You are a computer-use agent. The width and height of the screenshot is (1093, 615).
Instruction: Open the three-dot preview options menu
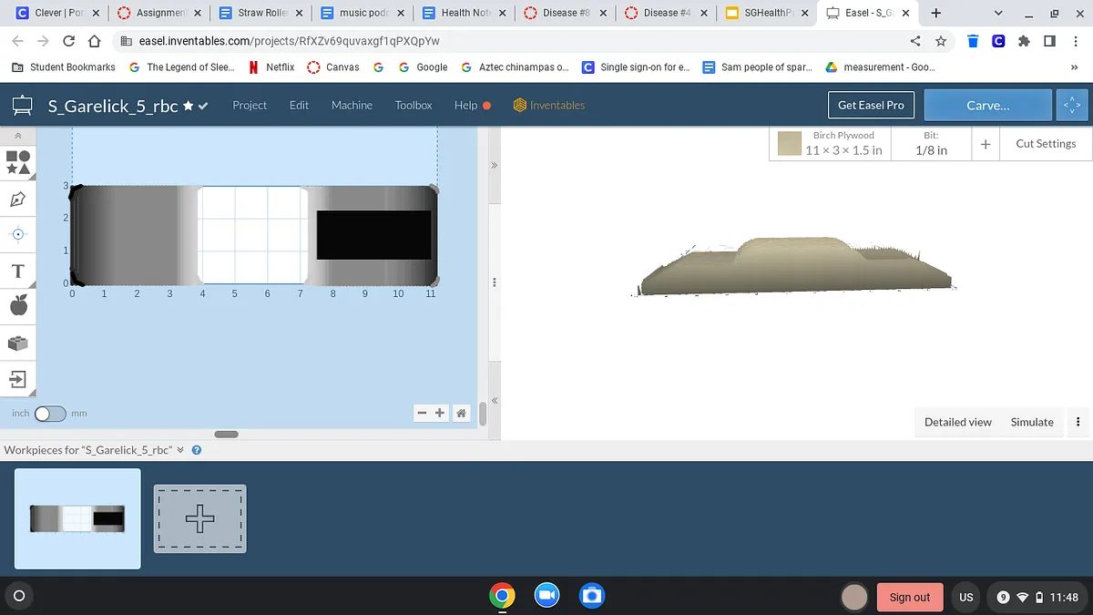(1078, 422)
